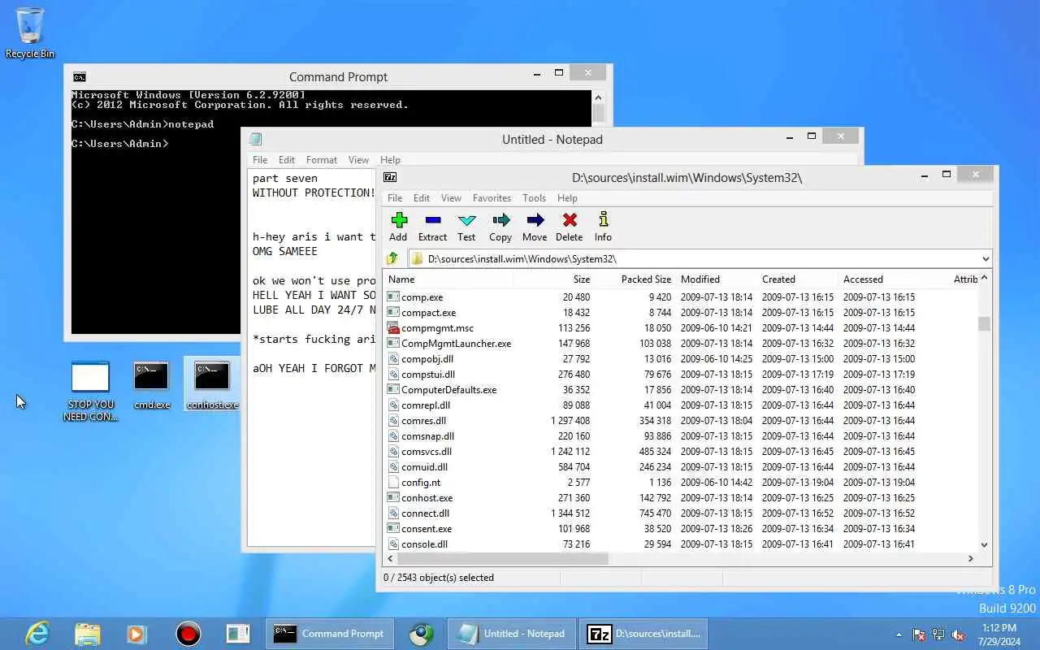1040x650 pixels.
Task: Open the 7-Zip Favorites menu
Action: coord(492,198)
